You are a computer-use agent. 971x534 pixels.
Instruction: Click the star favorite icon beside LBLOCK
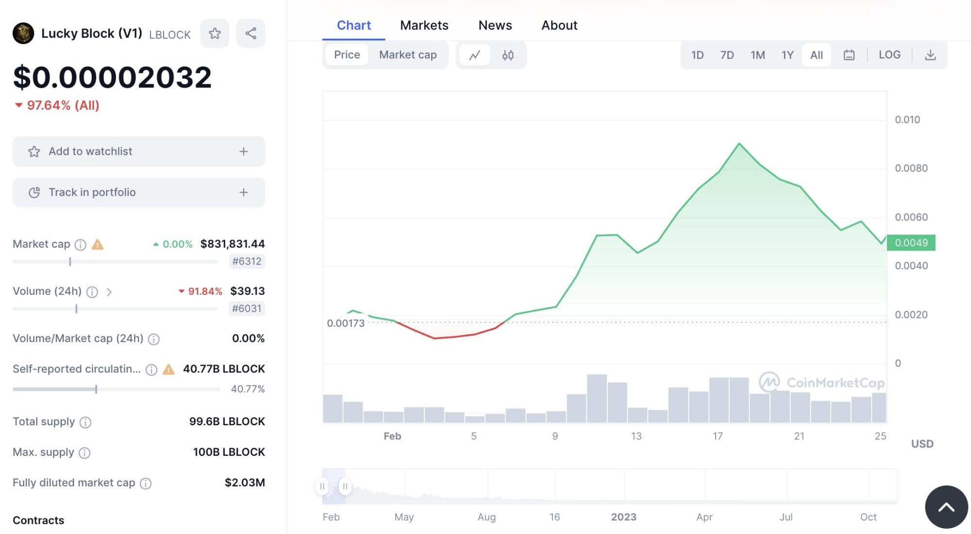coord(215,33)
